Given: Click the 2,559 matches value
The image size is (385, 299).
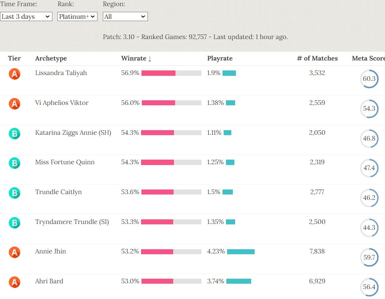Looking at the screenshot, I should pos(317,103).
